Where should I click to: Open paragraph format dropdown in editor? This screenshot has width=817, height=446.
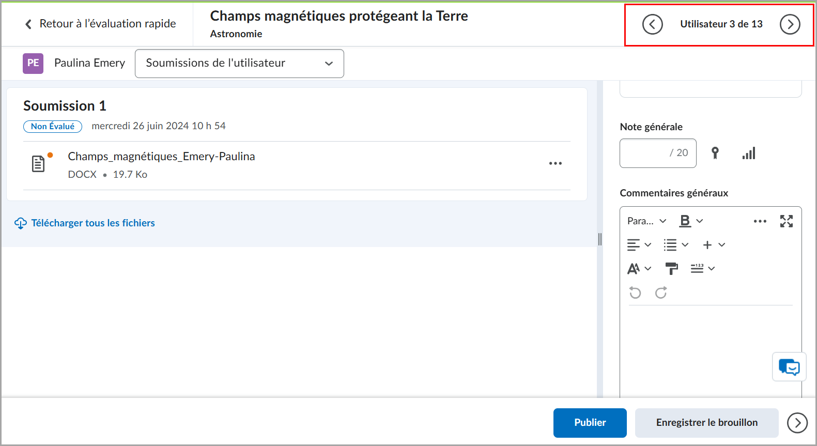click(x=646, y=221)
